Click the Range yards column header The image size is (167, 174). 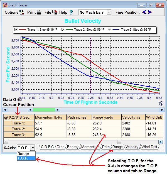107,117
